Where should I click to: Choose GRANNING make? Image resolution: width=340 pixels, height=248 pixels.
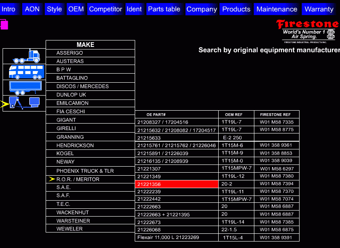tap(90, 137)
